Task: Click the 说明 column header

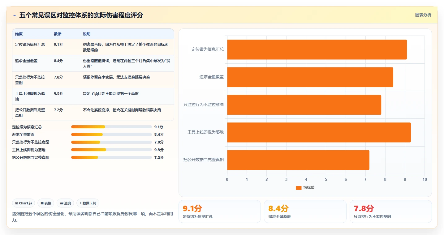Action: point(87,34)
